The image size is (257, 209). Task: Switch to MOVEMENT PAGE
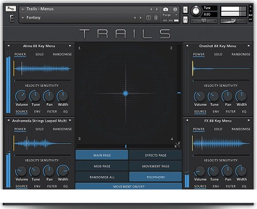point(156,166)
